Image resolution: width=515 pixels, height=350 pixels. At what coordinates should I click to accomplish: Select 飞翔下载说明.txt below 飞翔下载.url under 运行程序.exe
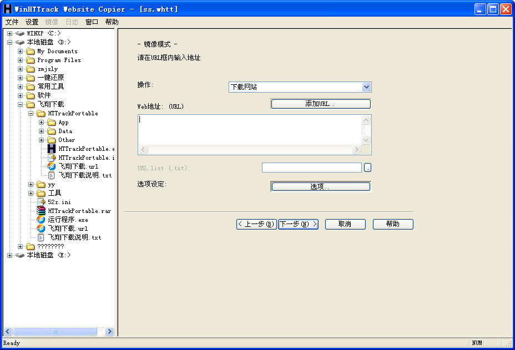coord(74,237)
